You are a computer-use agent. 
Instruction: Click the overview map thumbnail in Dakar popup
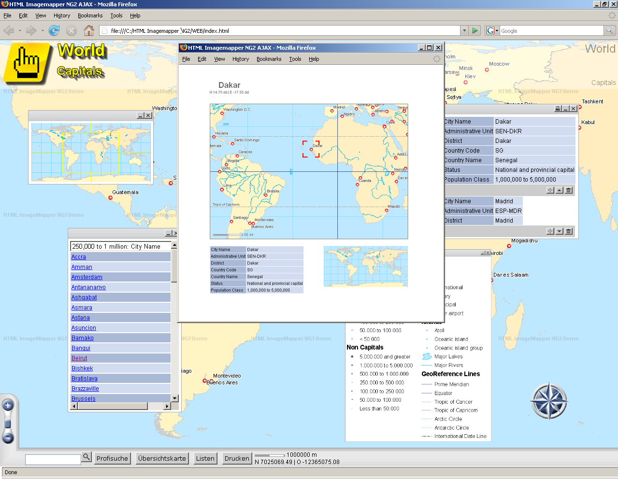365,267
